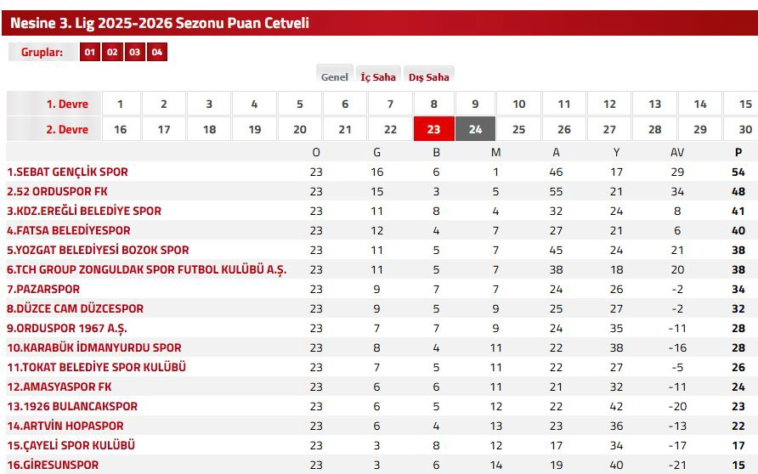
Task: Select week 1 in first half
Action: [x=120, y=104]
